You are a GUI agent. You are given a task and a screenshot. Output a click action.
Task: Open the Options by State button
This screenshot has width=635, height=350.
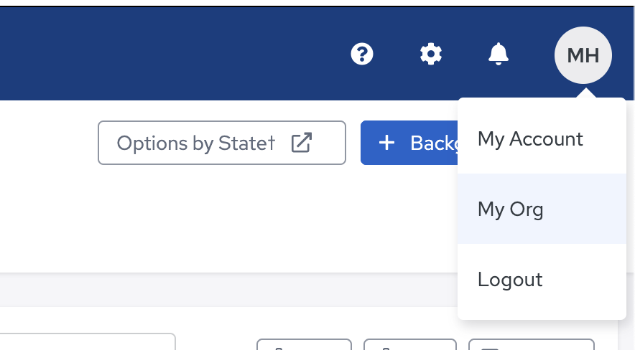click(x=222, y=143)
